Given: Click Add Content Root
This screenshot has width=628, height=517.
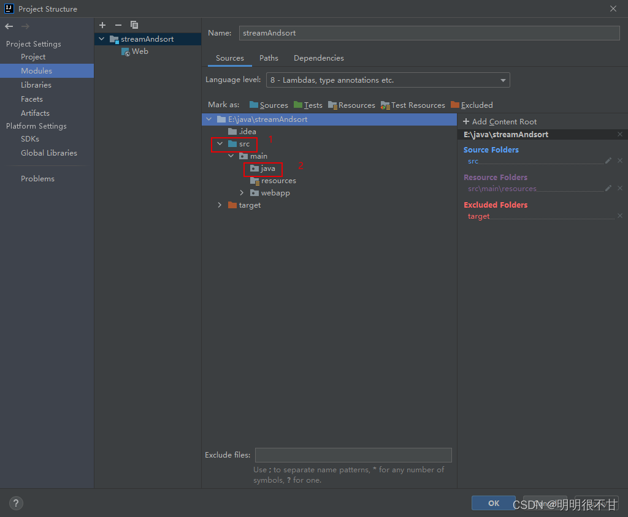Looking at the screenshot, I should [x=499, y=122].
